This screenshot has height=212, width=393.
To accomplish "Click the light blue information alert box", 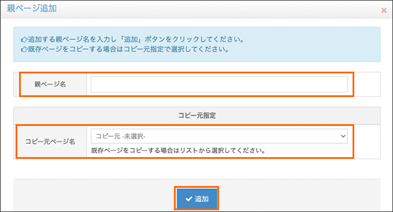I will coord(196,44).
